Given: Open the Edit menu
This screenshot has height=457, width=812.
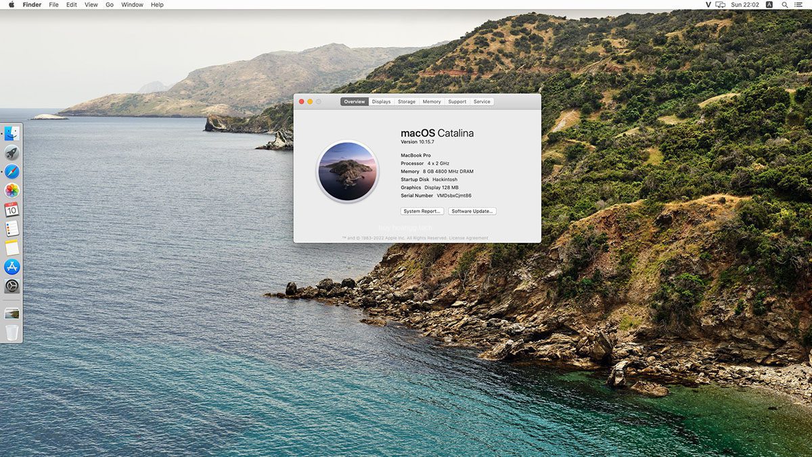Looking at the screenshot, I should point(72,5).
